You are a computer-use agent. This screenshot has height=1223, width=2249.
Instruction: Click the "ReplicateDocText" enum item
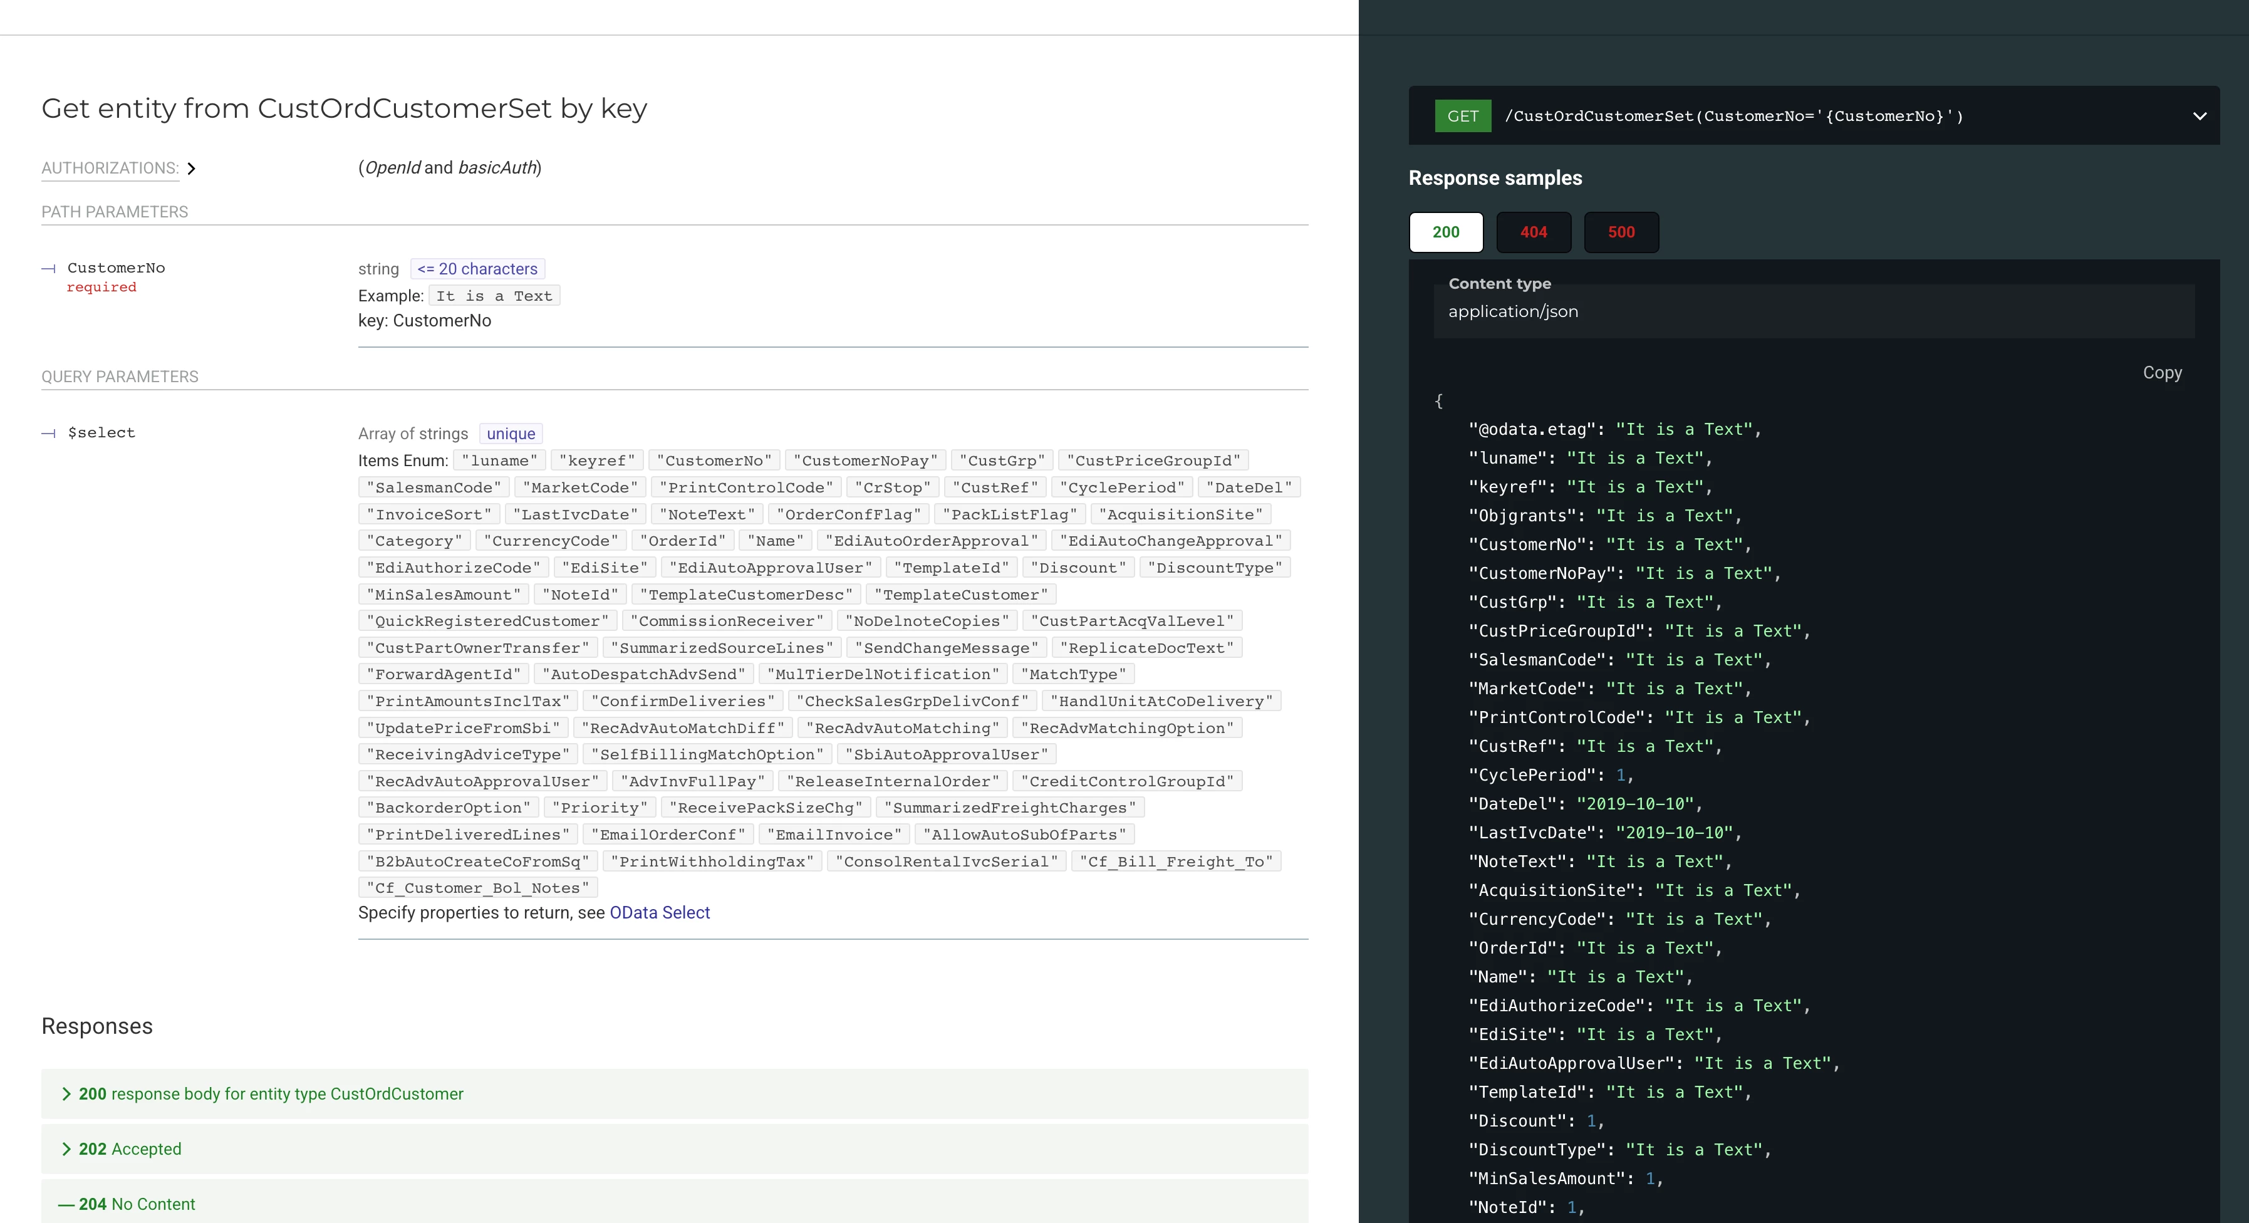pyautogui.click(x=1146, y=648)
